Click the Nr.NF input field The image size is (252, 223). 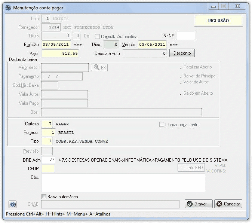tap(185, 36)
